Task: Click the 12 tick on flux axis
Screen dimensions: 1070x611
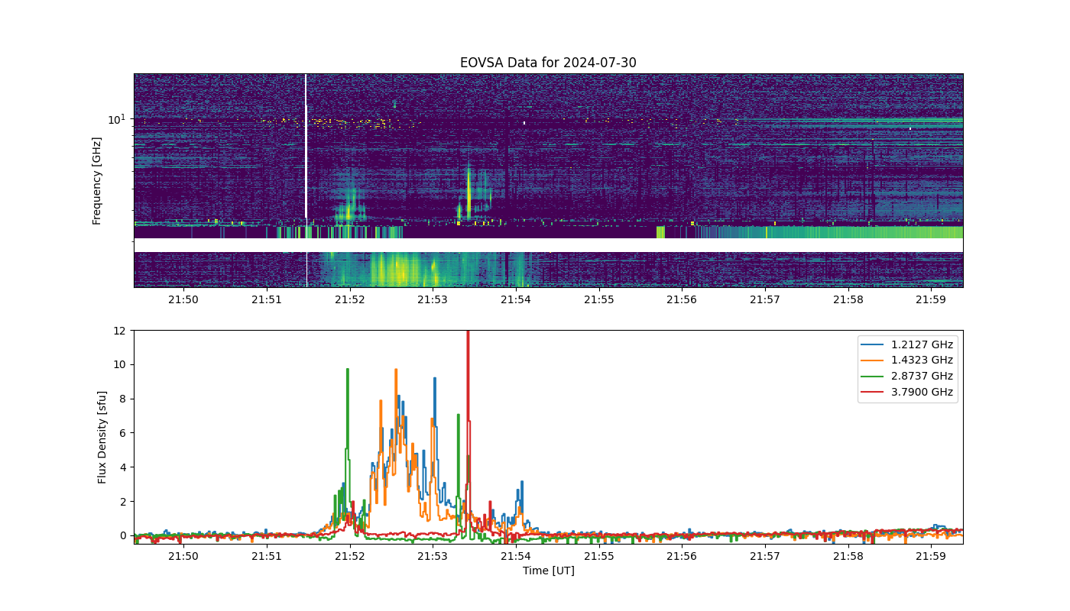Action: 119,331
